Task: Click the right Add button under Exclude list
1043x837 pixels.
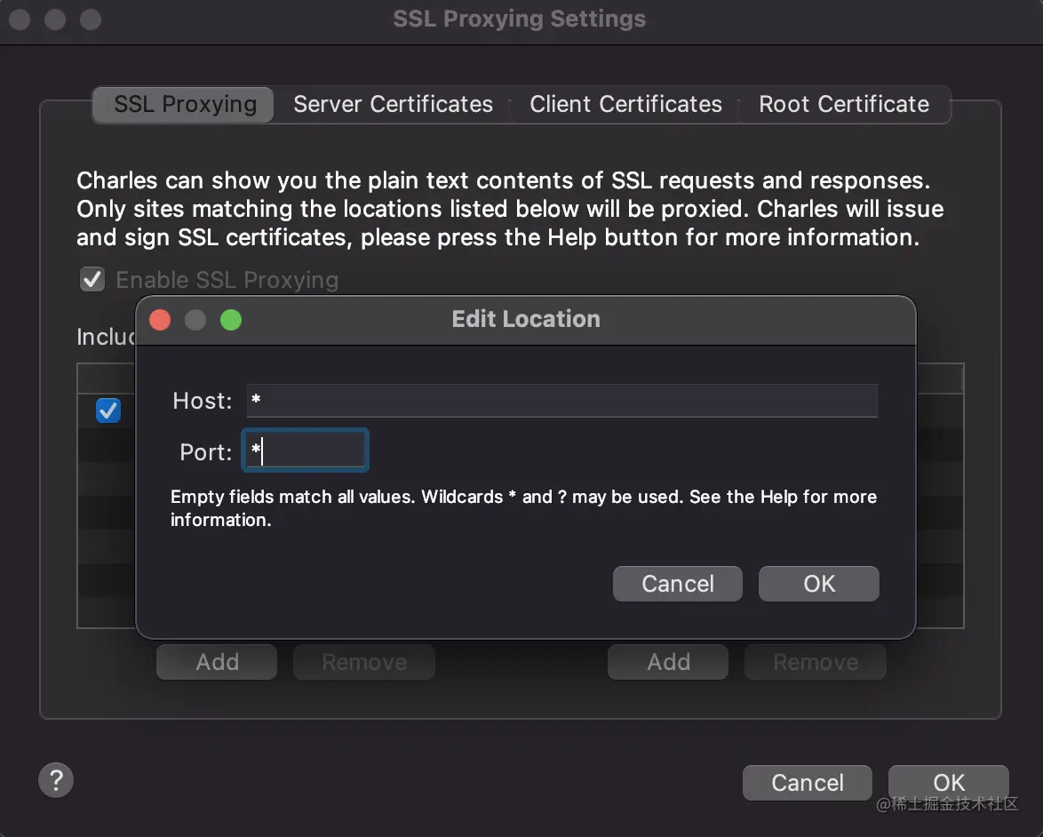Action: (x=668, y=662)
